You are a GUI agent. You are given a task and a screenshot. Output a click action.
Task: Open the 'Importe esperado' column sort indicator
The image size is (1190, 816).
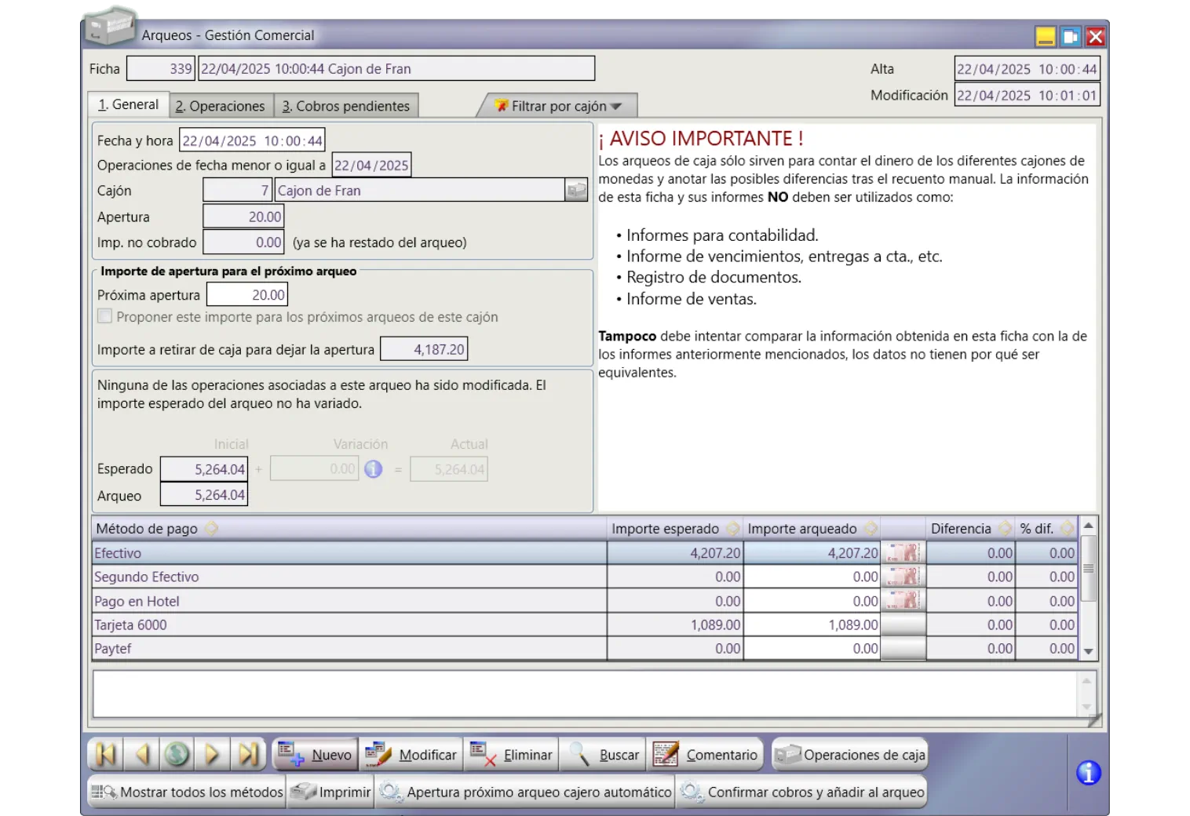(x=732, y=529)
